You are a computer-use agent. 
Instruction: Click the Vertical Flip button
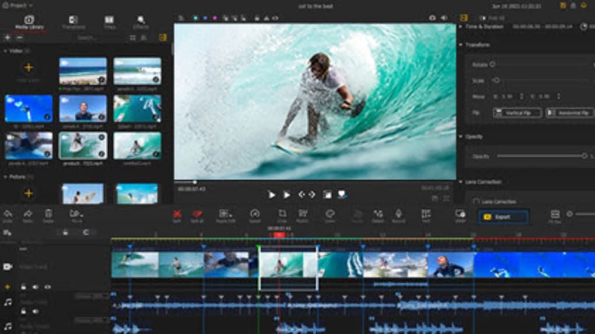tap(517, 113)
